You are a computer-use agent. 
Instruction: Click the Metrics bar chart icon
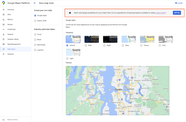(3, 19)
